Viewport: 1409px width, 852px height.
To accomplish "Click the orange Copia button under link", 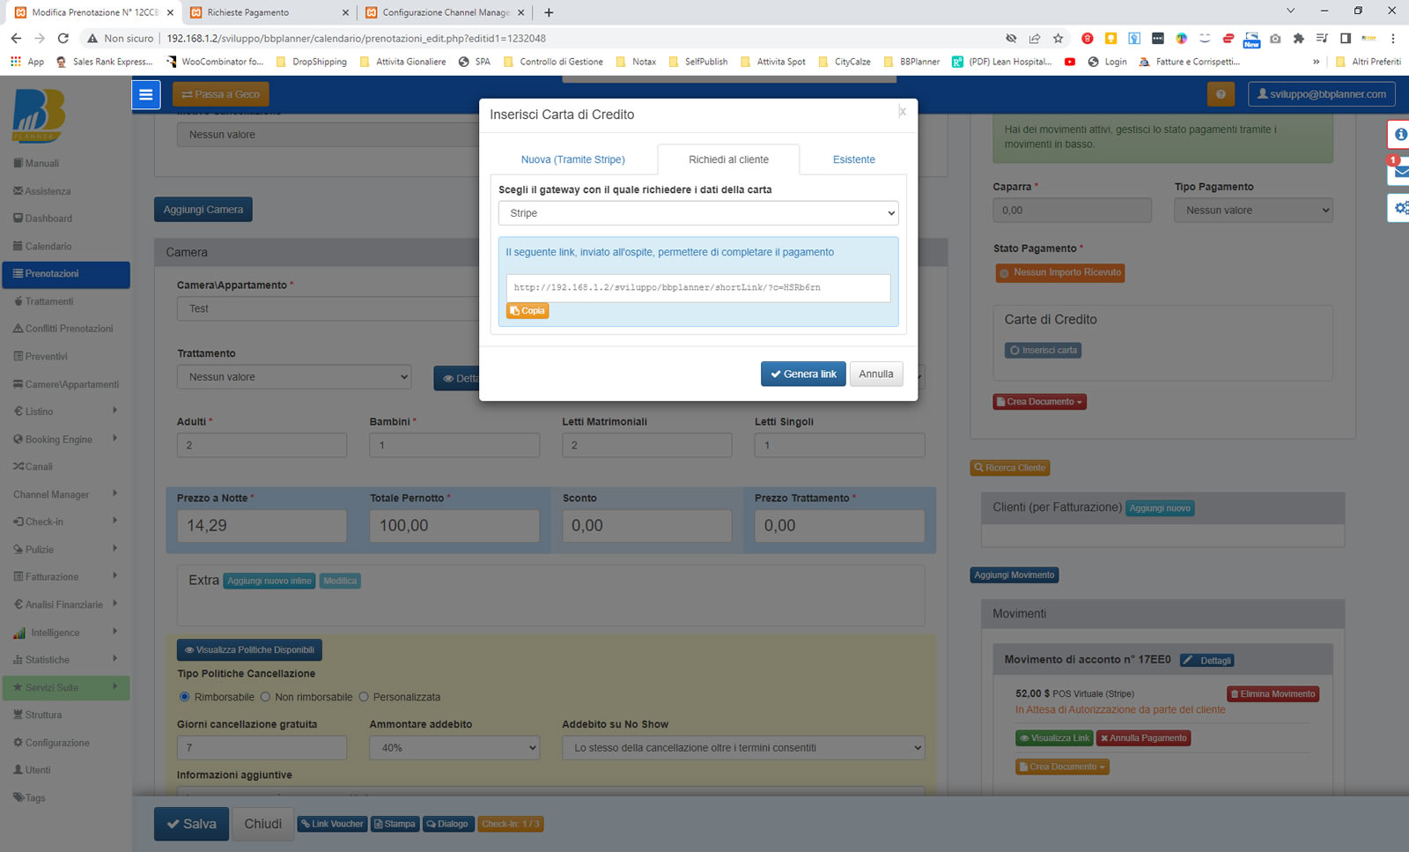I will click(x=527, y=311).
